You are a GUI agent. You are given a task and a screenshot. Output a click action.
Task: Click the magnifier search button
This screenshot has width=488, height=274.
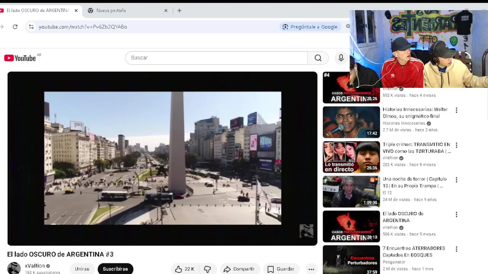click(318, 58)
